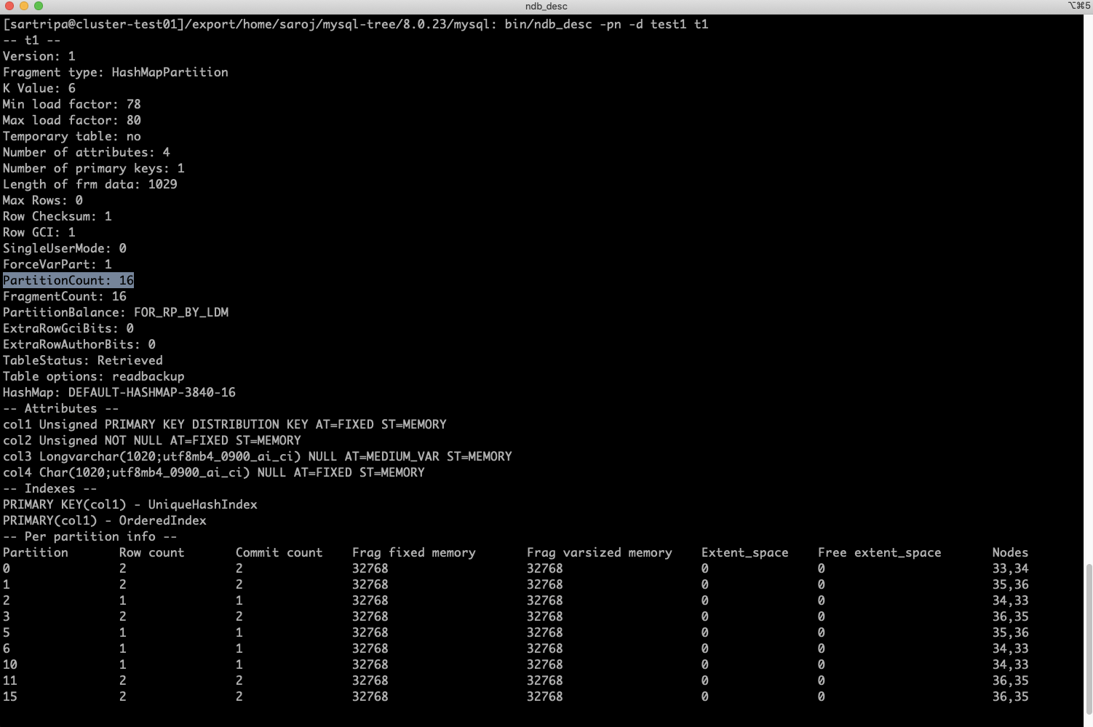Click Nodes value 36,35 for partition 3

(1011, 616)
